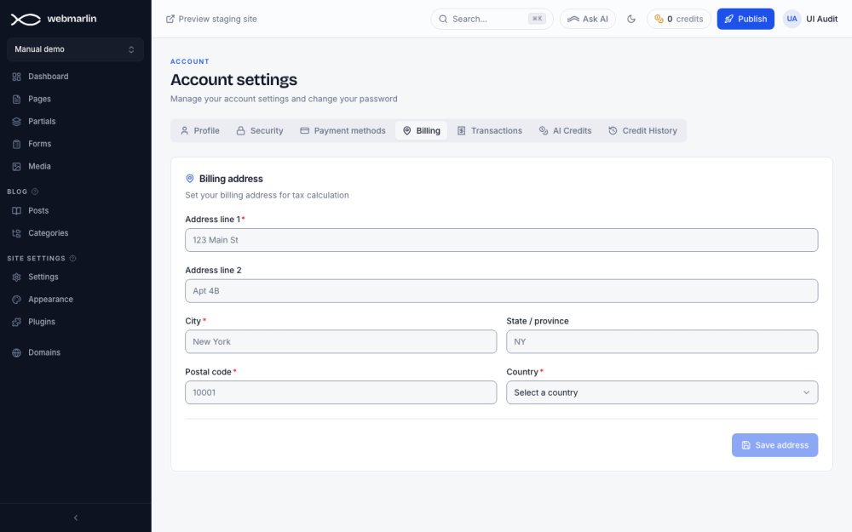The width and height of the screenshot is (852, 532).
Task: Click the Address line 1 field
Action: click(x=501, y=240)
